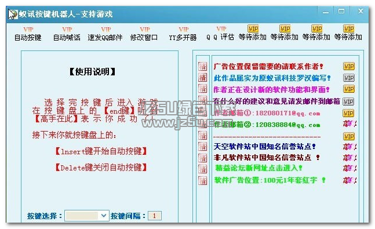Expand the 按键选择 dropdown arrow

pos(104,216)
